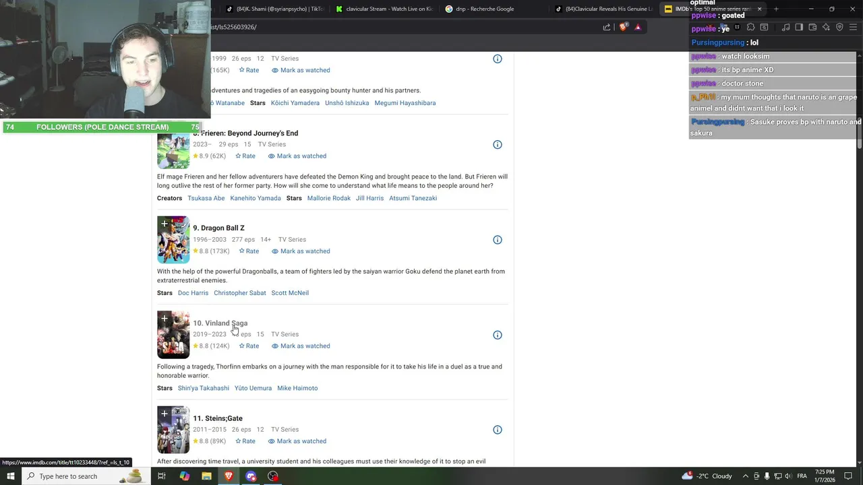Mark the 1999 series as watched
863x485 pixels.
(301, 70)
